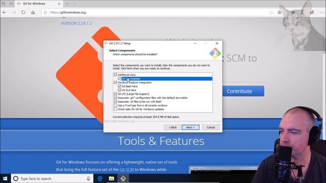The height and width of the screenshot is (183, 326).
Task: Click the Git installer taskbar icon
Action: pyautogui.click(x=123, y=178)
